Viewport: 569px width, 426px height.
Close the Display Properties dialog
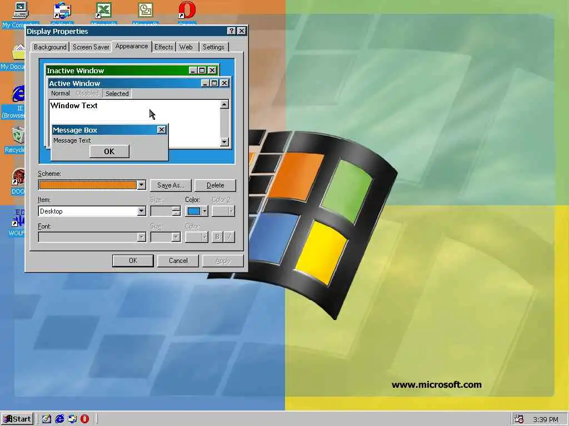[241, 31]
